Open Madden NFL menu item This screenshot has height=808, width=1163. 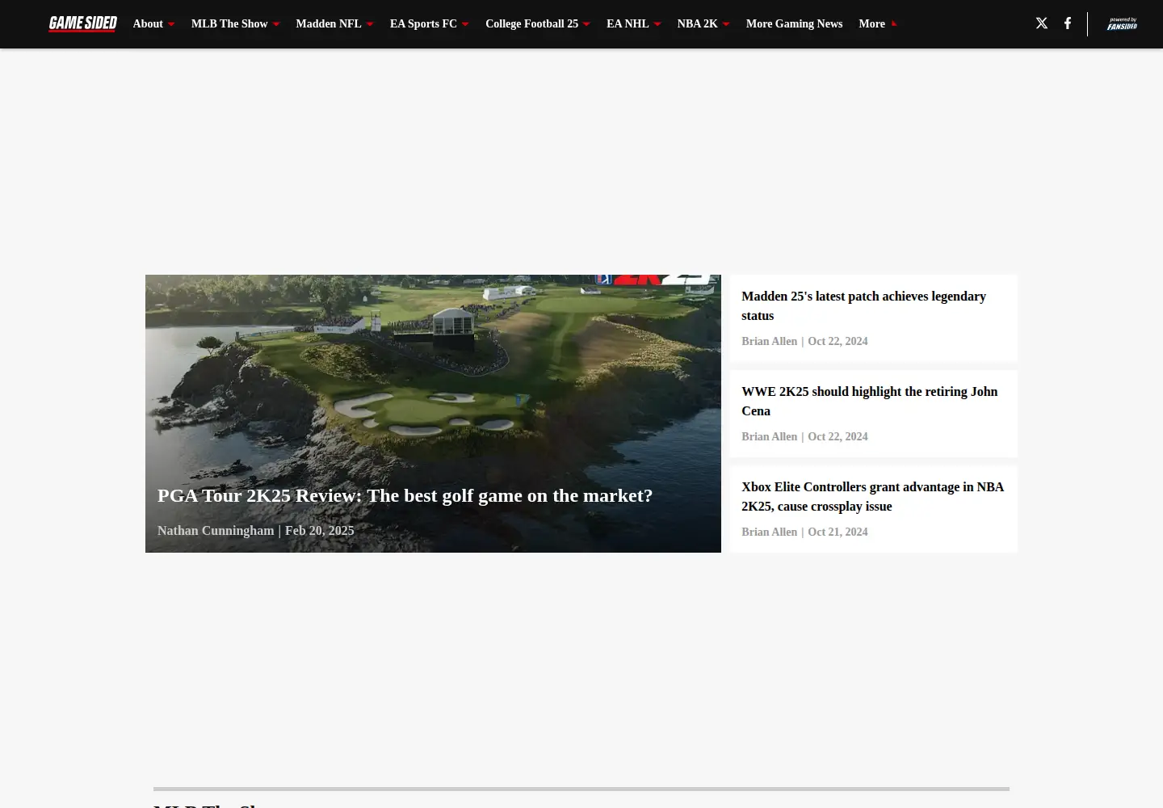click(329, 24)
